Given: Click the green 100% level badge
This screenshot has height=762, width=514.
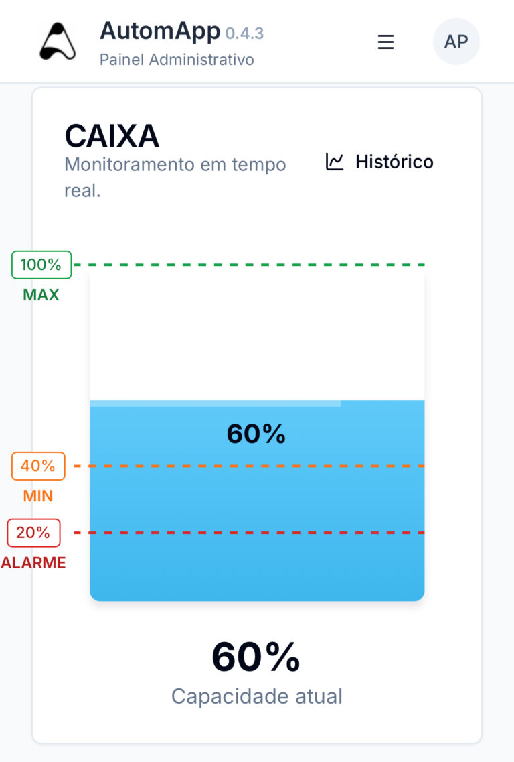Looking at the screenshot, I should click(41, 265).
